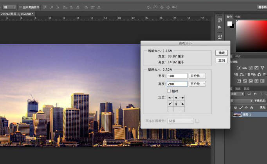Image resolution: width=267 pixels, height=164 pixels.
Task: Click the white foreground color swatch
Action: click(x=230, y=23)
